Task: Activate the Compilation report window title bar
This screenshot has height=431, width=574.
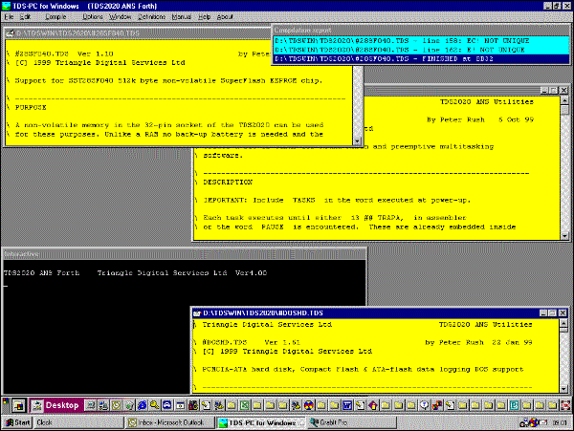Action: coord(421,31)
